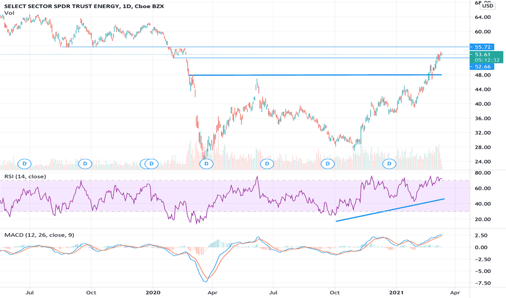Select the blue trendline in RSI pane

click(390, 210)
